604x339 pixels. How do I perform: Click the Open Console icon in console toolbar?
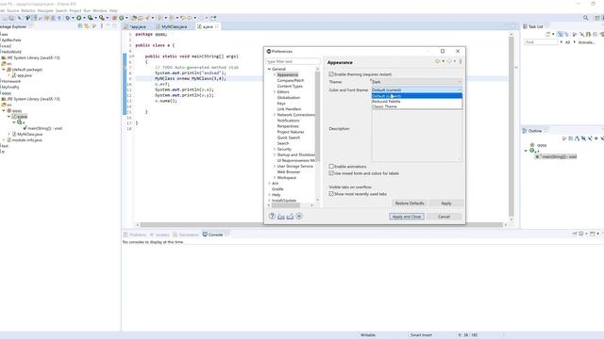point(593,234)
